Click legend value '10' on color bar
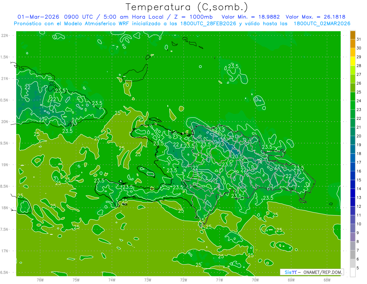The image size is (367, 284). [359, 224]
